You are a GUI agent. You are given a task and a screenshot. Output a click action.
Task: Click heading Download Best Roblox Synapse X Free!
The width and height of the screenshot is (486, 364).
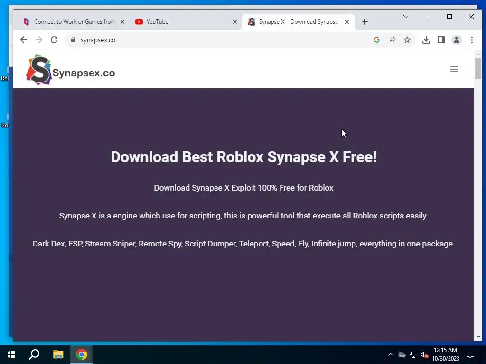pos(243,156)
